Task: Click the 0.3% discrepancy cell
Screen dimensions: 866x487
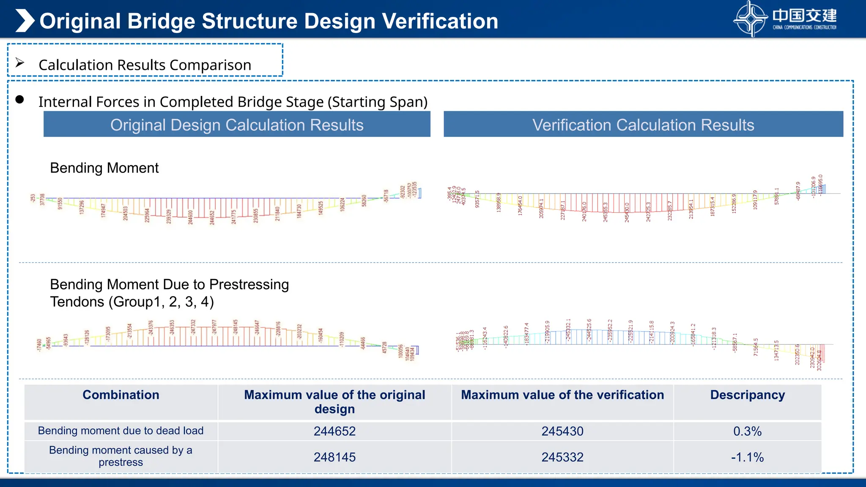Action: click(x=748, y=431)
